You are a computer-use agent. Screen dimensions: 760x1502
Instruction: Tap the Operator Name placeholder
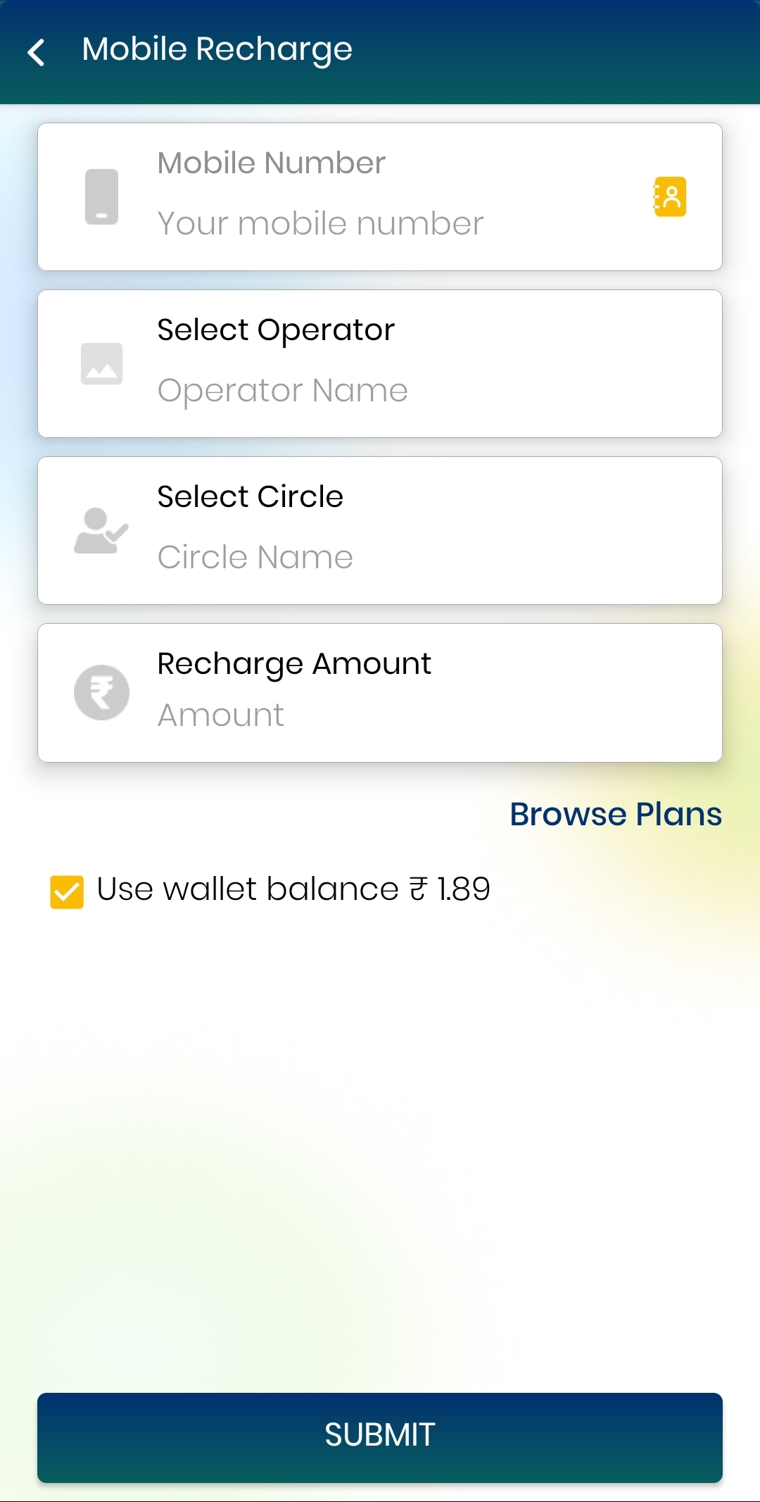click(283, 391)
